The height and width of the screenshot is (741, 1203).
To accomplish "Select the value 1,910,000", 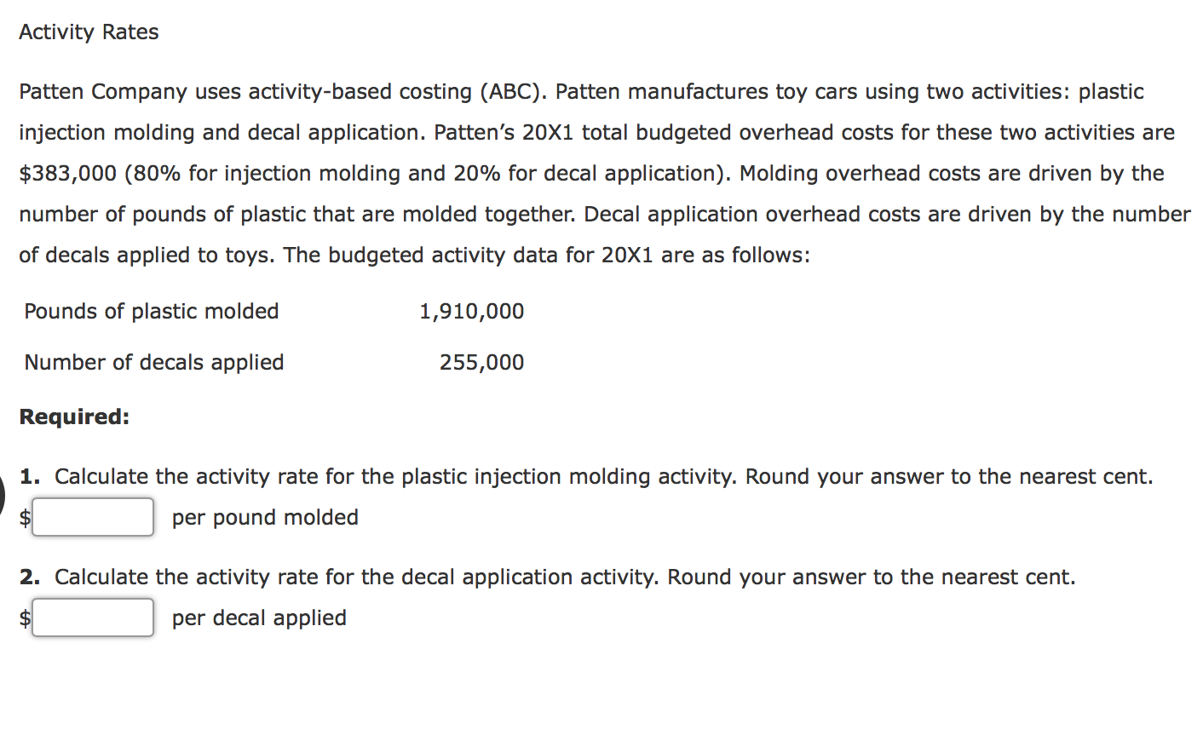I will tap(471, 311).
